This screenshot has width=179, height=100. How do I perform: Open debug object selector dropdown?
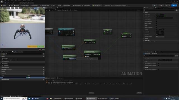point(116,5)
